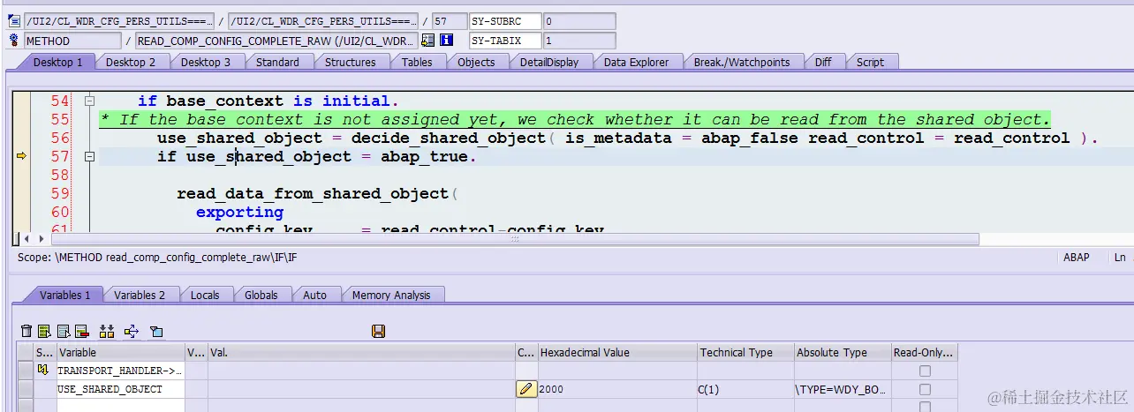This screenshot has width=1134, height=412.
Task: Click the red delete-row icon in variables toolbar
Action: click(82, 332)
